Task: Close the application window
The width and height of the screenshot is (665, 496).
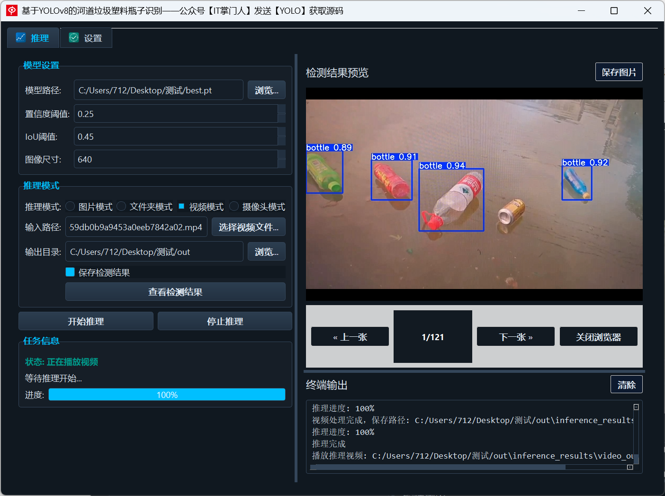Action: [647, 10]
